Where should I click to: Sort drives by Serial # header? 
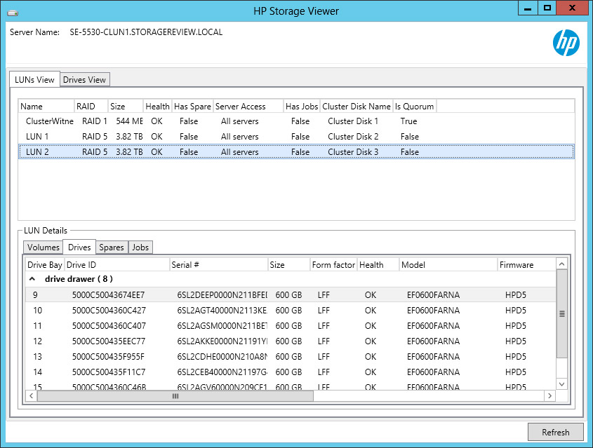pyautogui.click(x=218, y=265)
